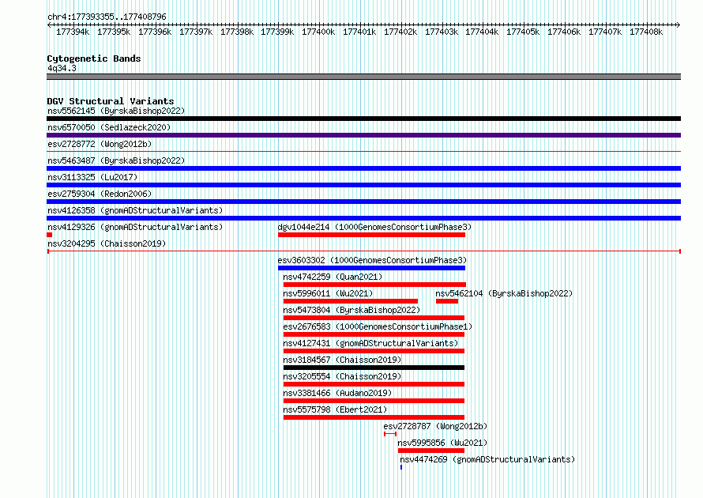Select the blue nsv3113325 bar
Screen dimensions: 703x498
click(x=363, y=185)
